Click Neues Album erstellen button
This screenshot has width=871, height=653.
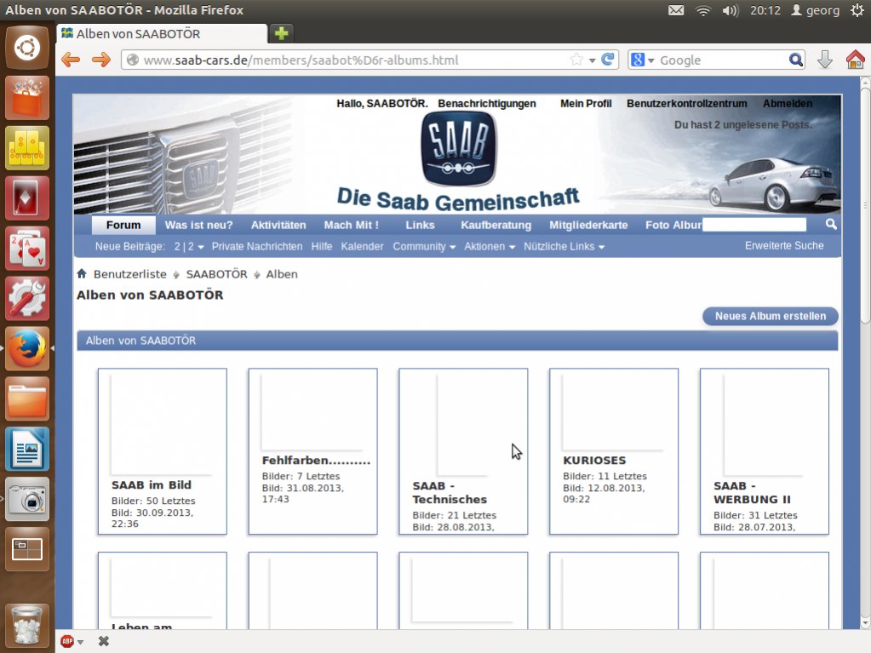click(771, 316)
